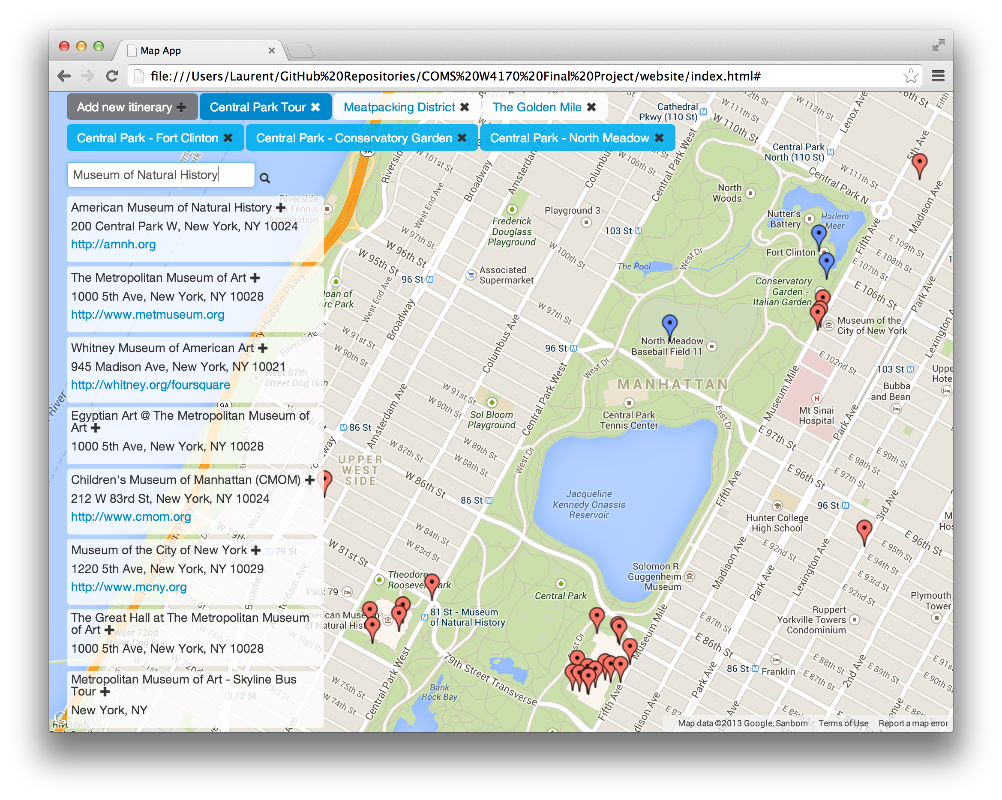Add The Great Hall plus icon
This screenshot has height=800, width=1002.
point(109,630)
